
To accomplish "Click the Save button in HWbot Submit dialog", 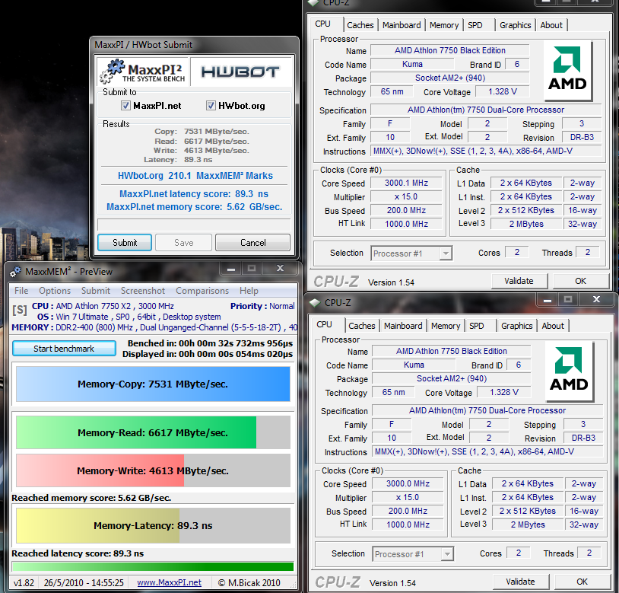I will coord(183,243).
